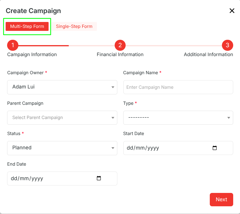Click the Campaign Information step label
The height and width of the screenshot is (214, 240).
click(32, 55)
